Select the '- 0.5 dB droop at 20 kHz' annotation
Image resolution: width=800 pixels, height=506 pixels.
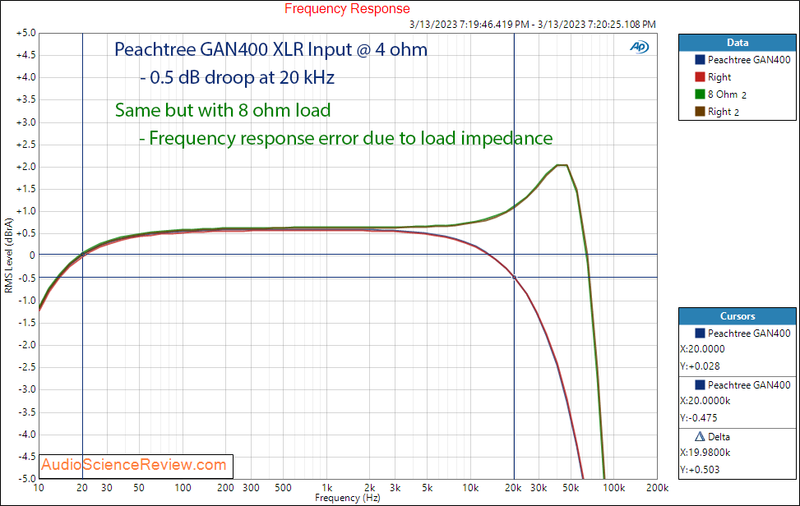click(x=238, y=77)
